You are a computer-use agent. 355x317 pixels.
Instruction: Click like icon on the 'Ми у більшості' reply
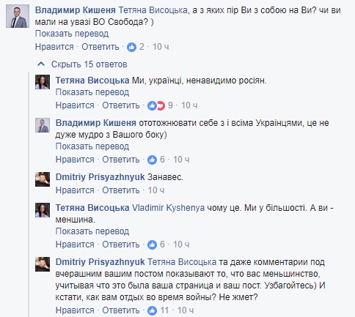coord(152,245)
